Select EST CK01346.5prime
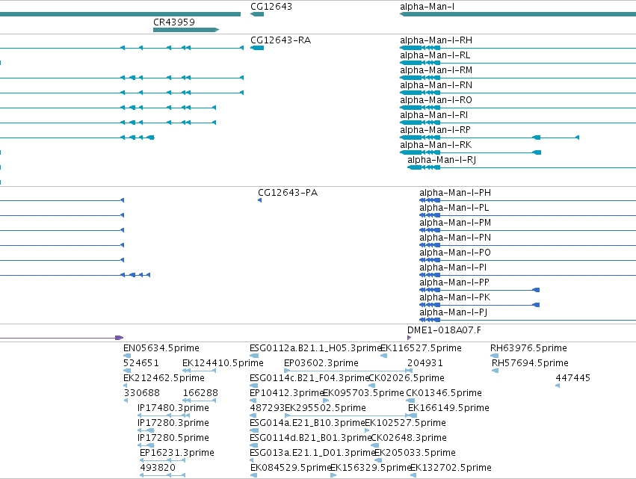The width and height of the screenshot is (636, 479). coord(444,393)
